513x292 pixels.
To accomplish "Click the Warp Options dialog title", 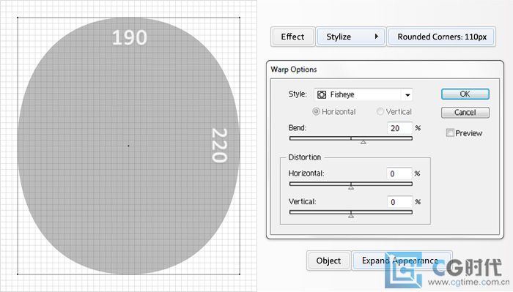I will (293, 70).
